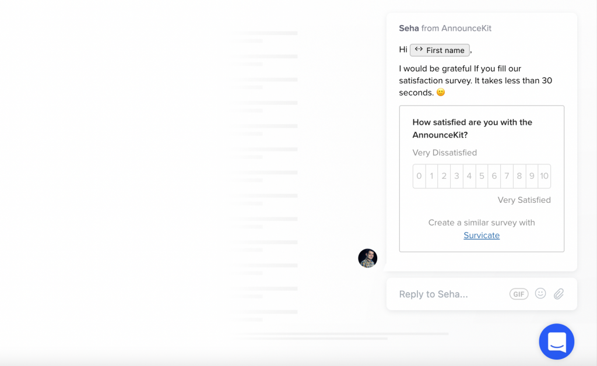This screenshot has width=597, height=366.
Task: Rate satisfaction as 9
Action: coord(532,176)
